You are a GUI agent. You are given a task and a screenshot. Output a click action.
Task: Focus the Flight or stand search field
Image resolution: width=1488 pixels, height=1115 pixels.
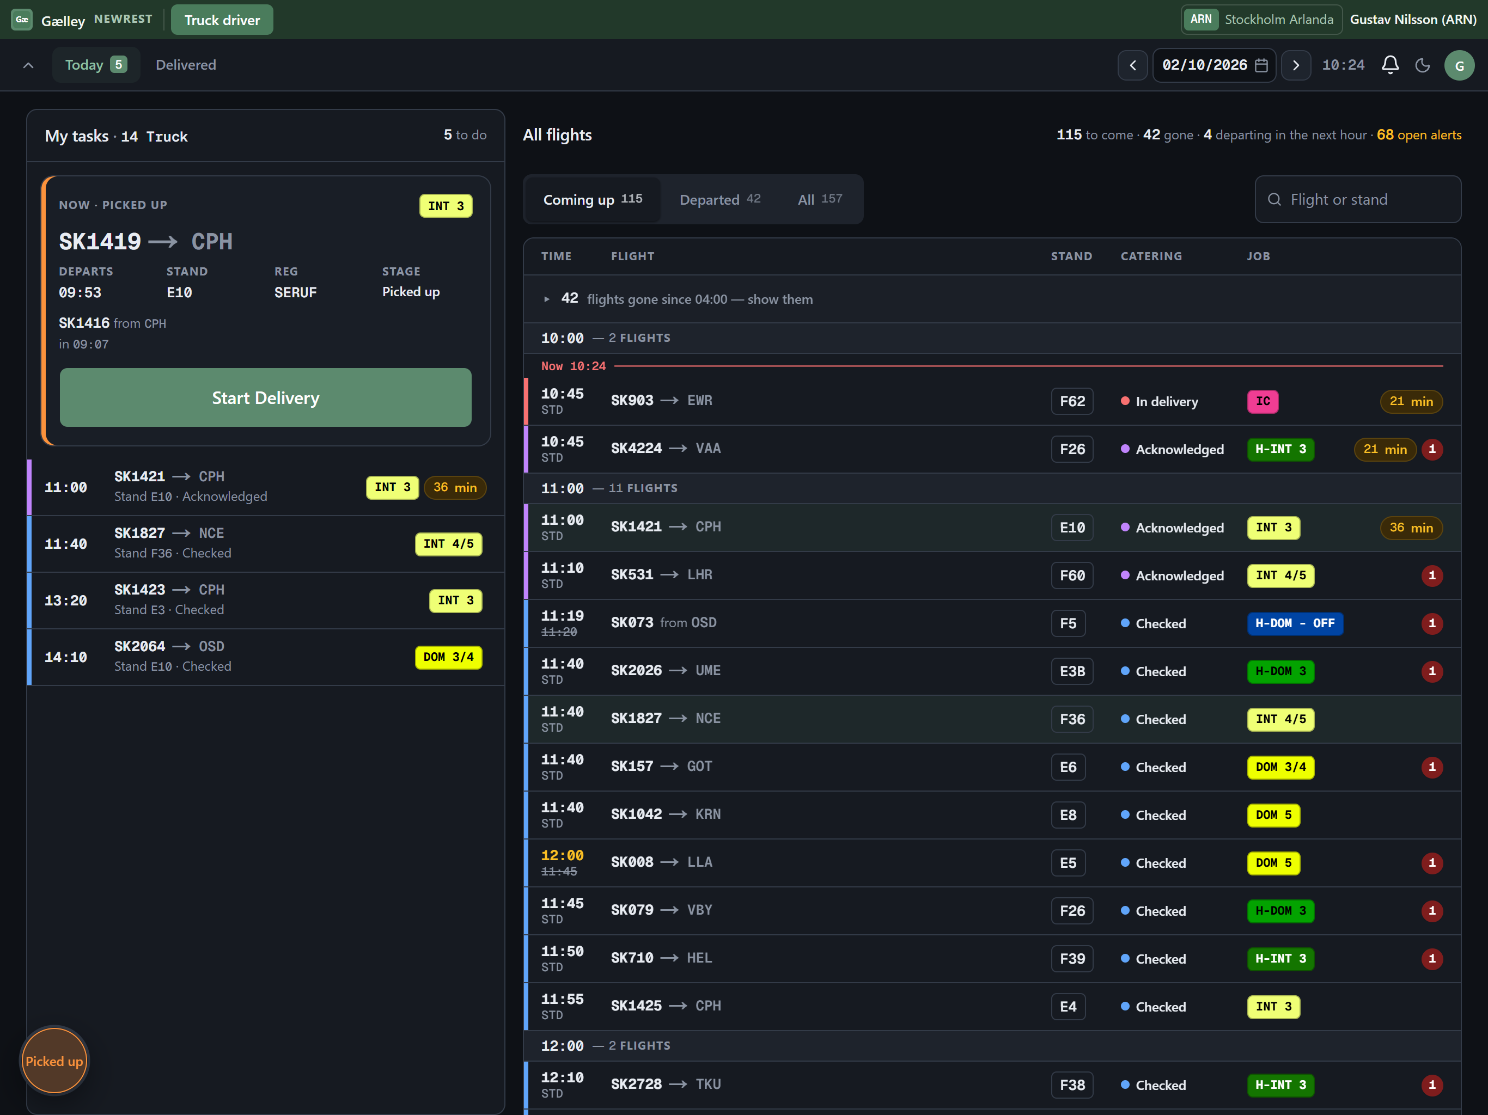click(1357, 200)
